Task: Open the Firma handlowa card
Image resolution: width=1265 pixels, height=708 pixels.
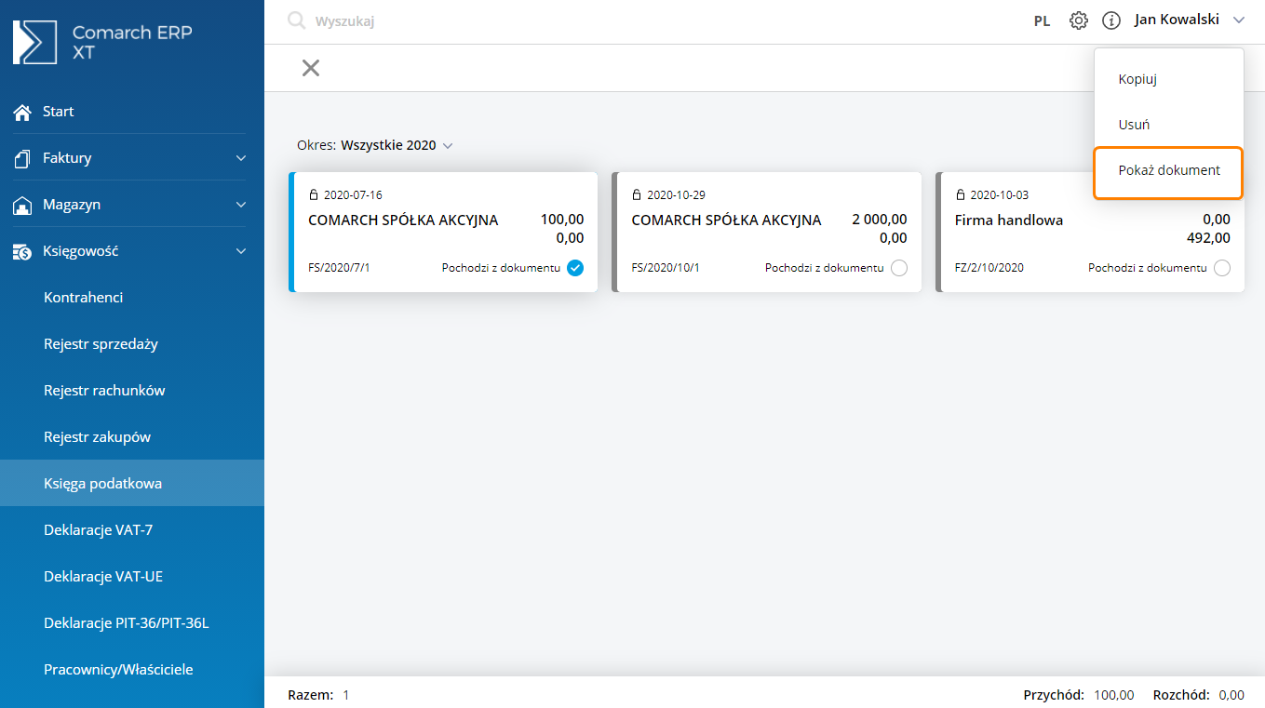Action: pos(1090,232)
